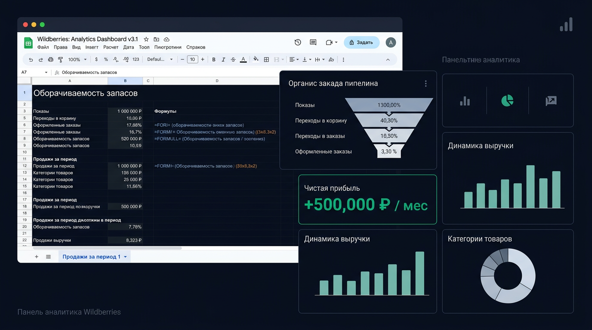Expand the A7 name box dropdown
Viewport: 592px width, 330px height.
click(x=46, y=72)
